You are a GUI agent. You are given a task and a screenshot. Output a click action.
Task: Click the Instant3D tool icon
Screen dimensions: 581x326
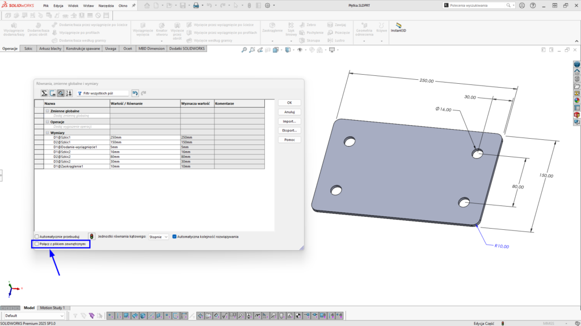click(398, 26)
